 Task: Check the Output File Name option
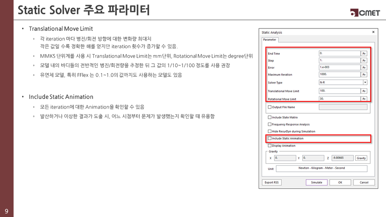270,107
